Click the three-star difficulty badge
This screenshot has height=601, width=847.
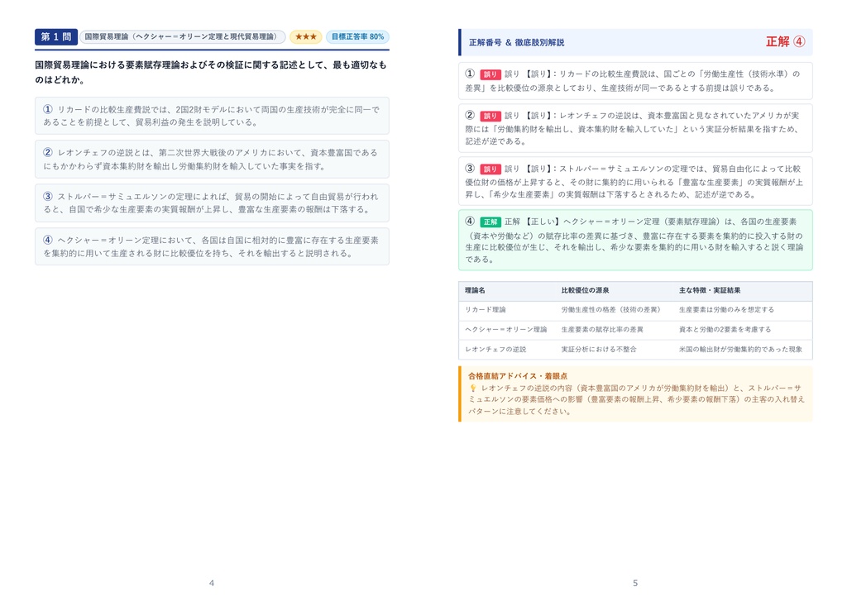point(306,36)
